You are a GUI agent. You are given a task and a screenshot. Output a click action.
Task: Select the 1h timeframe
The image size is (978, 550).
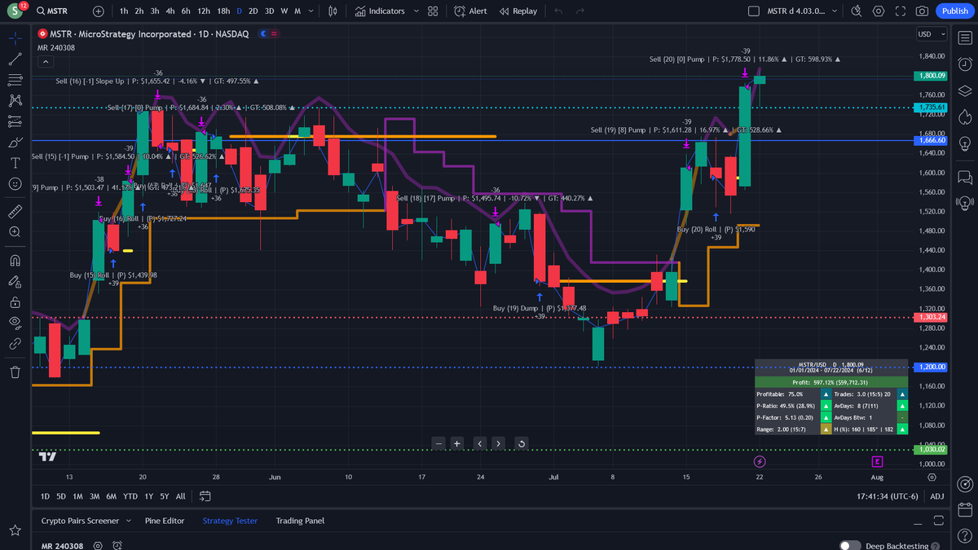(124, 11)
